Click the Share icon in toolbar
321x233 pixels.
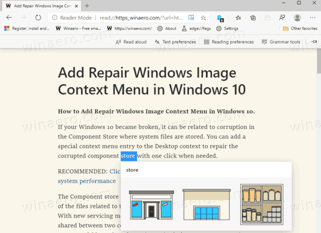[267, 18]
